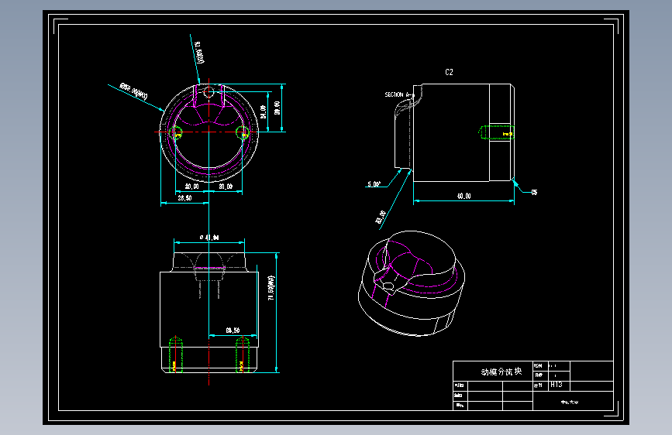Select the 28.50 dimension inside the front view
This screenshot has height=435, width=672.
click(x=233, y=330)
